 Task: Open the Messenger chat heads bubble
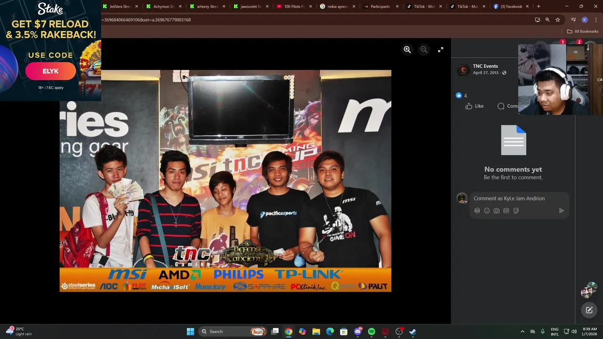click(589, 290)
